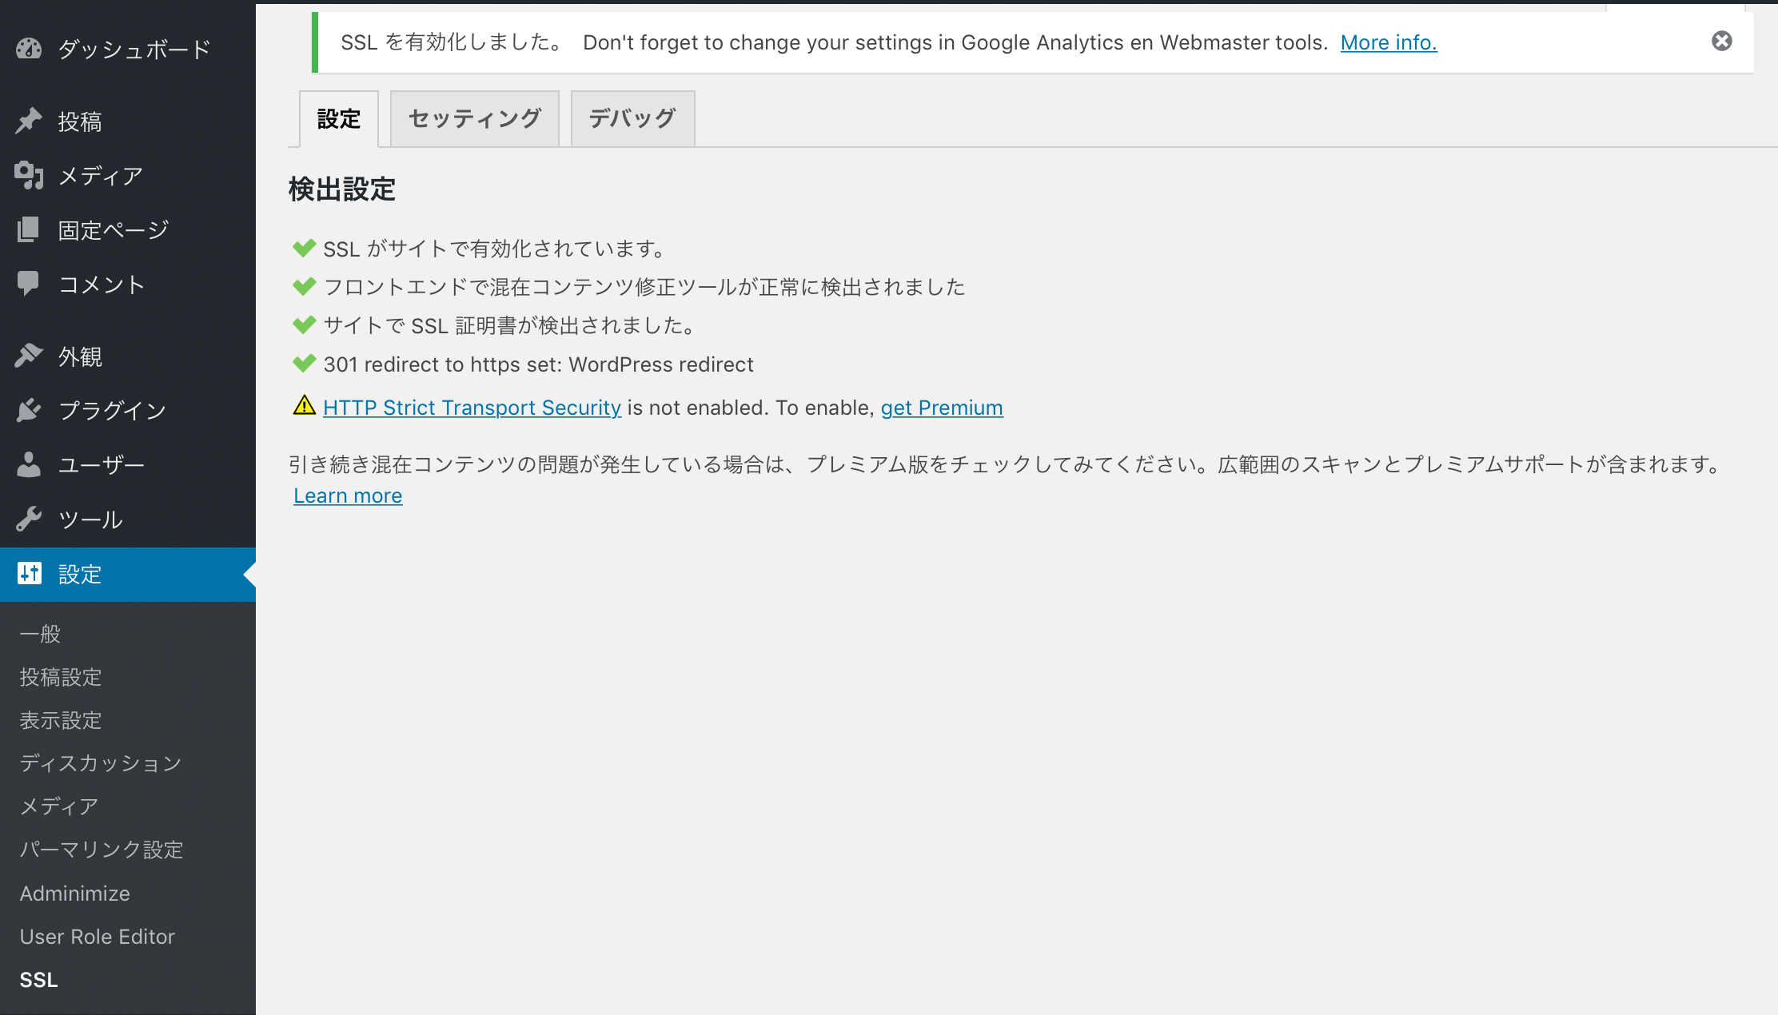Open the 投稿 menu
This screenshot has height=1015, width=1778.
(x=128, y=121)
